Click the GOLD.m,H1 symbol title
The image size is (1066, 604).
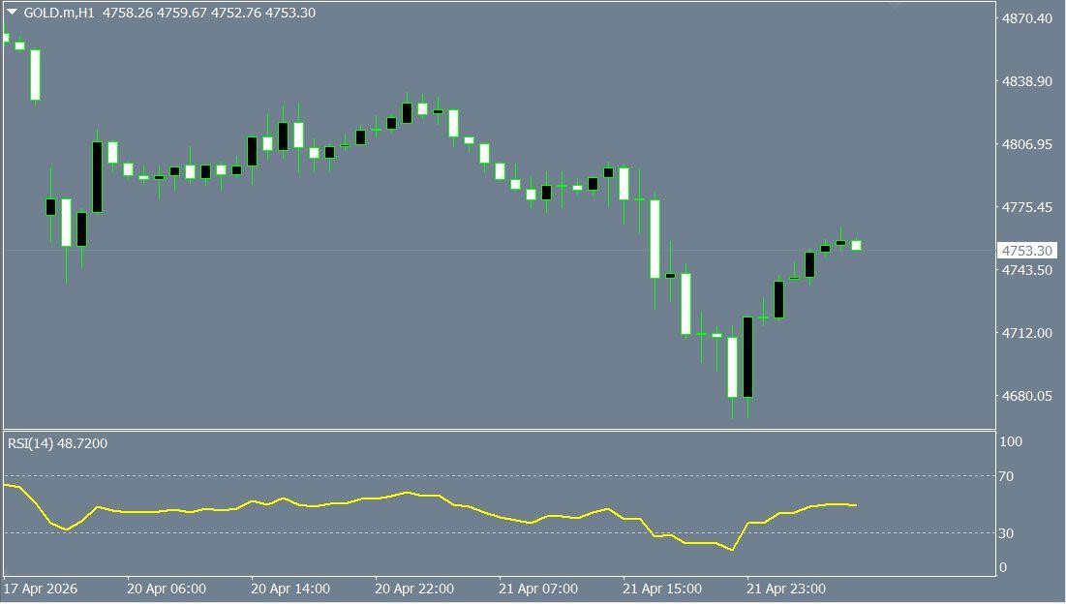click(x=59, y=13)
